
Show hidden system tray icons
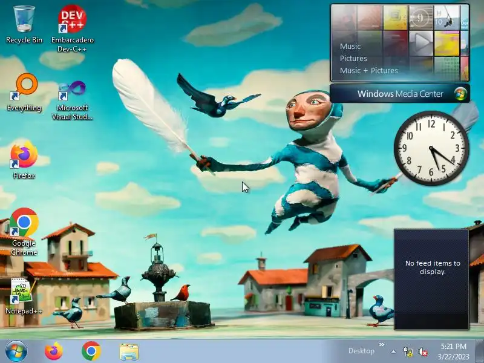pyautogui.click(x=394, y=352)
